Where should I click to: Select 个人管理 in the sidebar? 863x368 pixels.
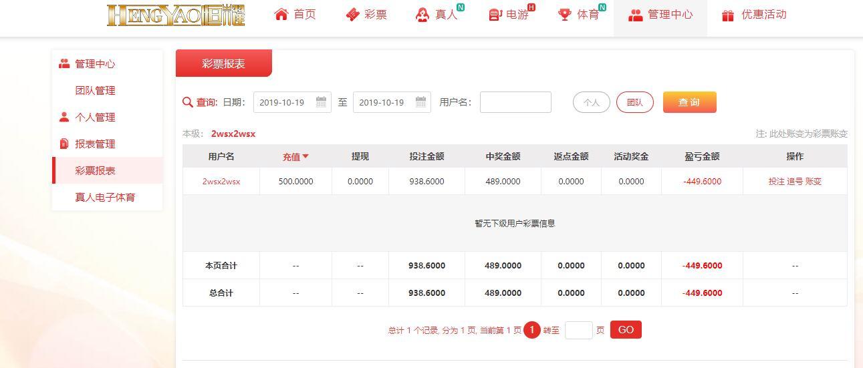95,117
